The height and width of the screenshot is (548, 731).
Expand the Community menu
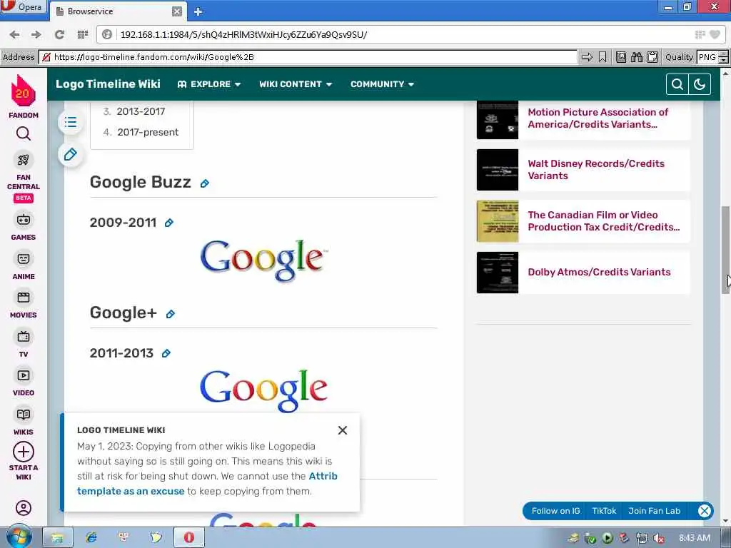[383, 84]
